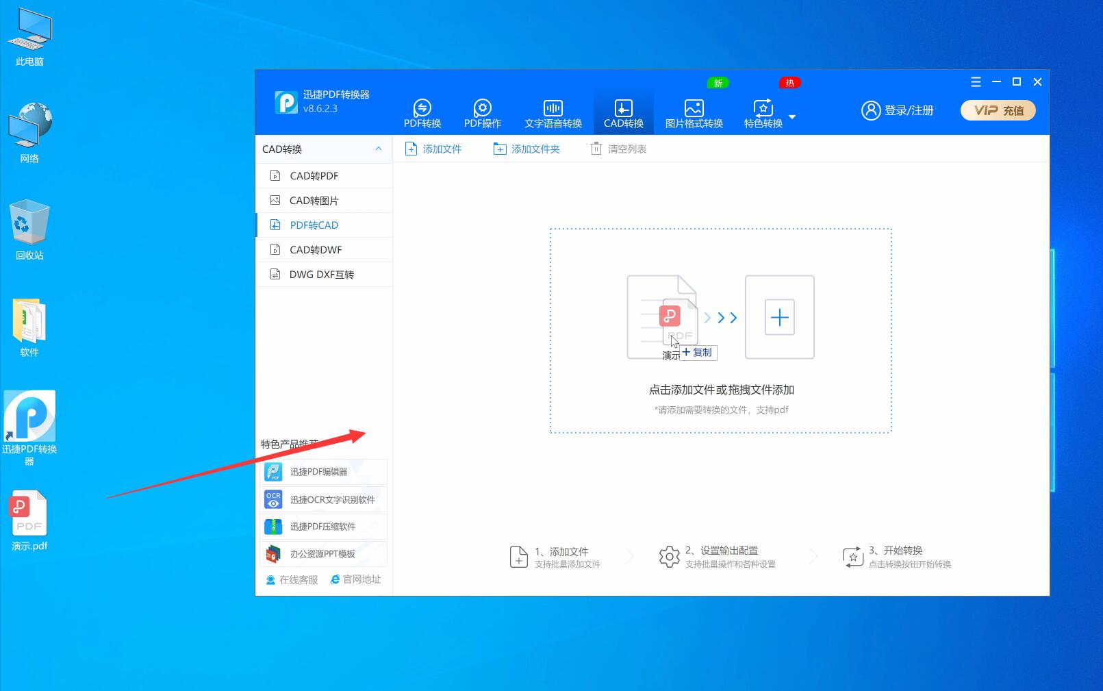Screen dimensions: 1103x691
Task: Select 网络 desktop icon
Action: (29, 133)
